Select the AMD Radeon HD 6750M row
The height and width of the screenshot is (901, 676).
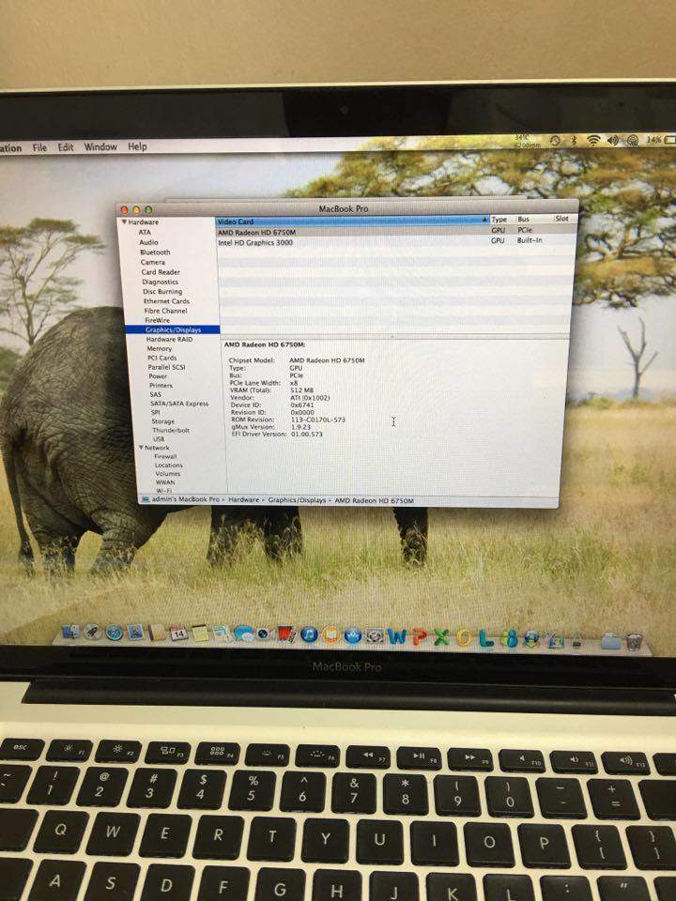pos(396,231)
